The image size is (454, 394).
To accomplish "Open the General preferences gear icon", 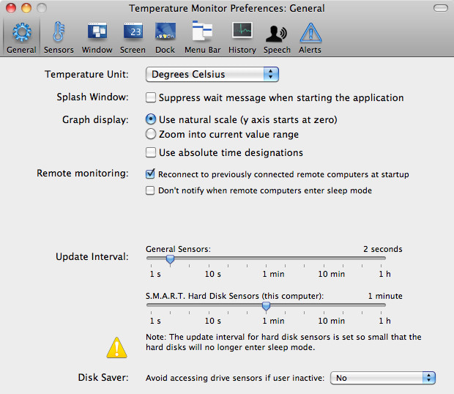I will point(21,31).
